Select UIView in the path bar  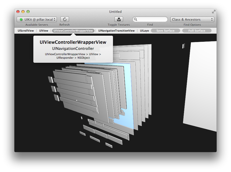tap(44, 31)
